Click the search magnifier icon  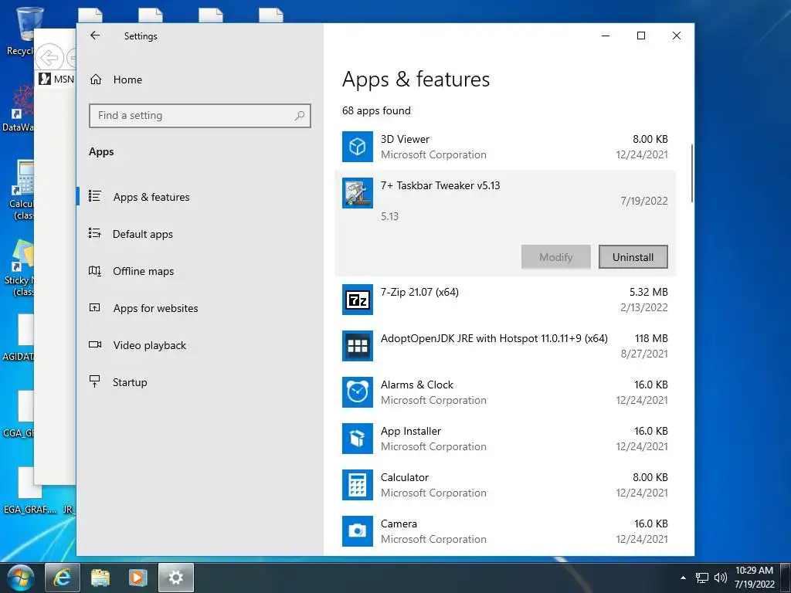300,116
